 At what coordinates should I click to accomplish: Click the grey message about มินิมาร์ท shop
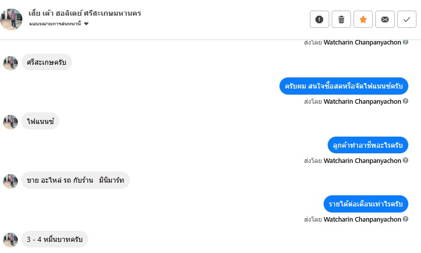coord(75,181)
